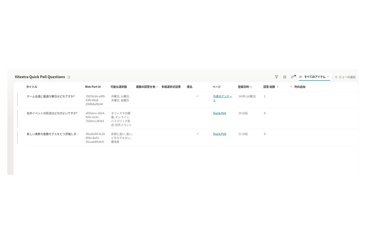Image resolution: width=366 pixels, height=244 pixels.
Task: Click 列の追加 to add a column
Action: pyautogui.click(x=297, y=87)
